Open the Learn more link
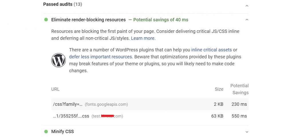The width and height of the screenshot is (293, 137). pyautogui.click(x=143, y=38)
